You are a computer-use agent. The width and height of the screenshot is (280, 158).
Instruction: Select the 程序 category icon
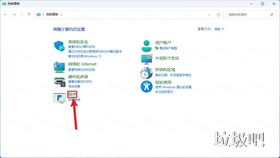point(59,98)
